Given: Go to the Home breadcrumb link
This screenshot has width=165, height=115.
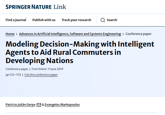Looking at the screenshot, I should 10,34.
